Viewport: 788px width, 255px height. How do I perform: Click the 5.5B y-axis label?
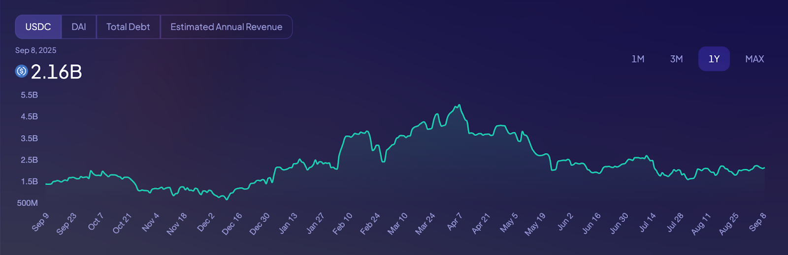point(29,95)
